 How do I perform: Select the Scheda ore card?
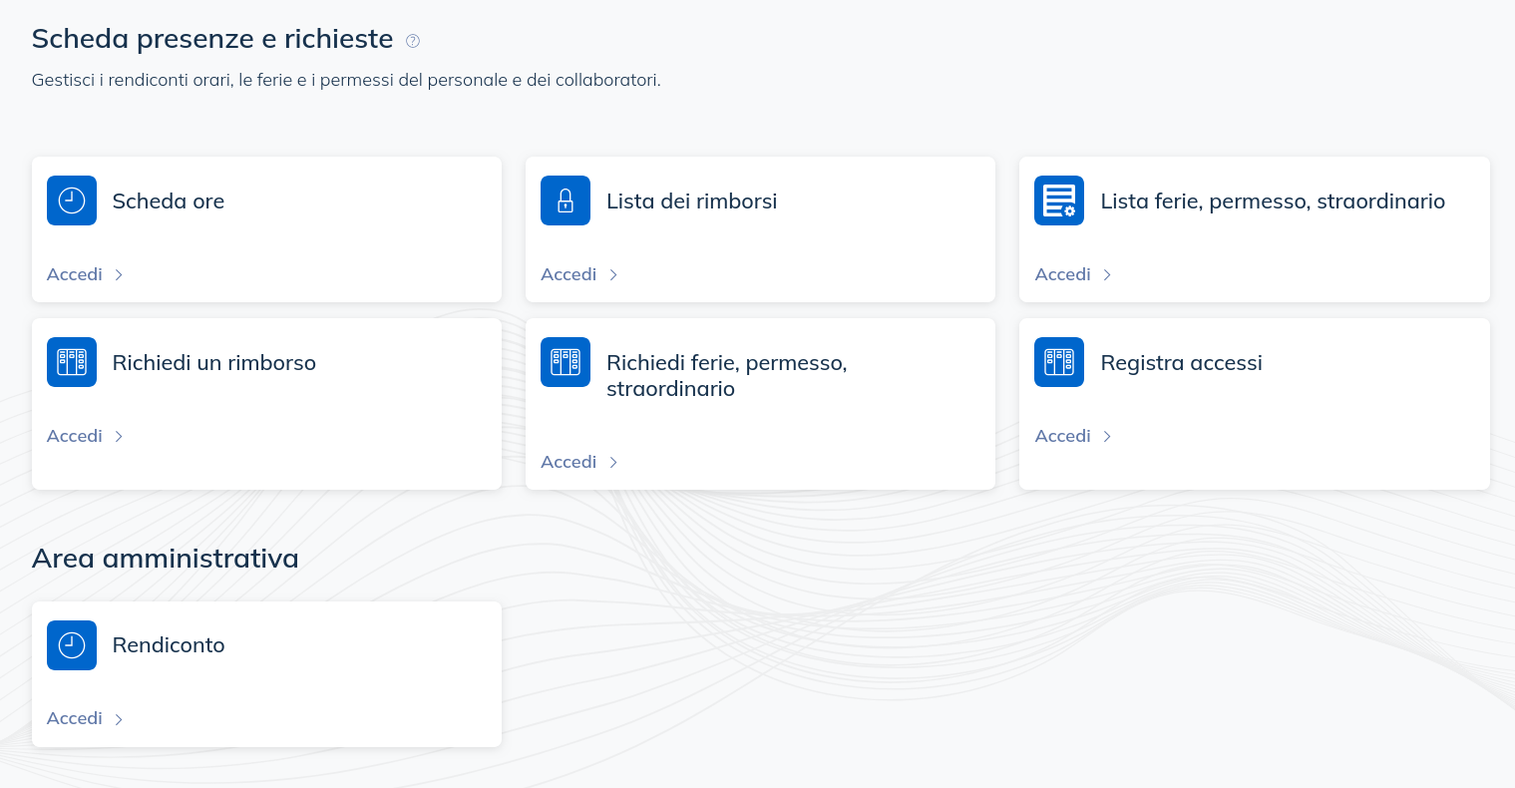tap(266, 229)
